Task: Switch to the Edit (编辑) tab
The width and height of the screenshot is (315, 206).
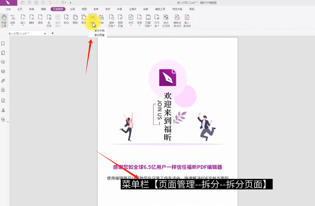Action: pos(44,9)
